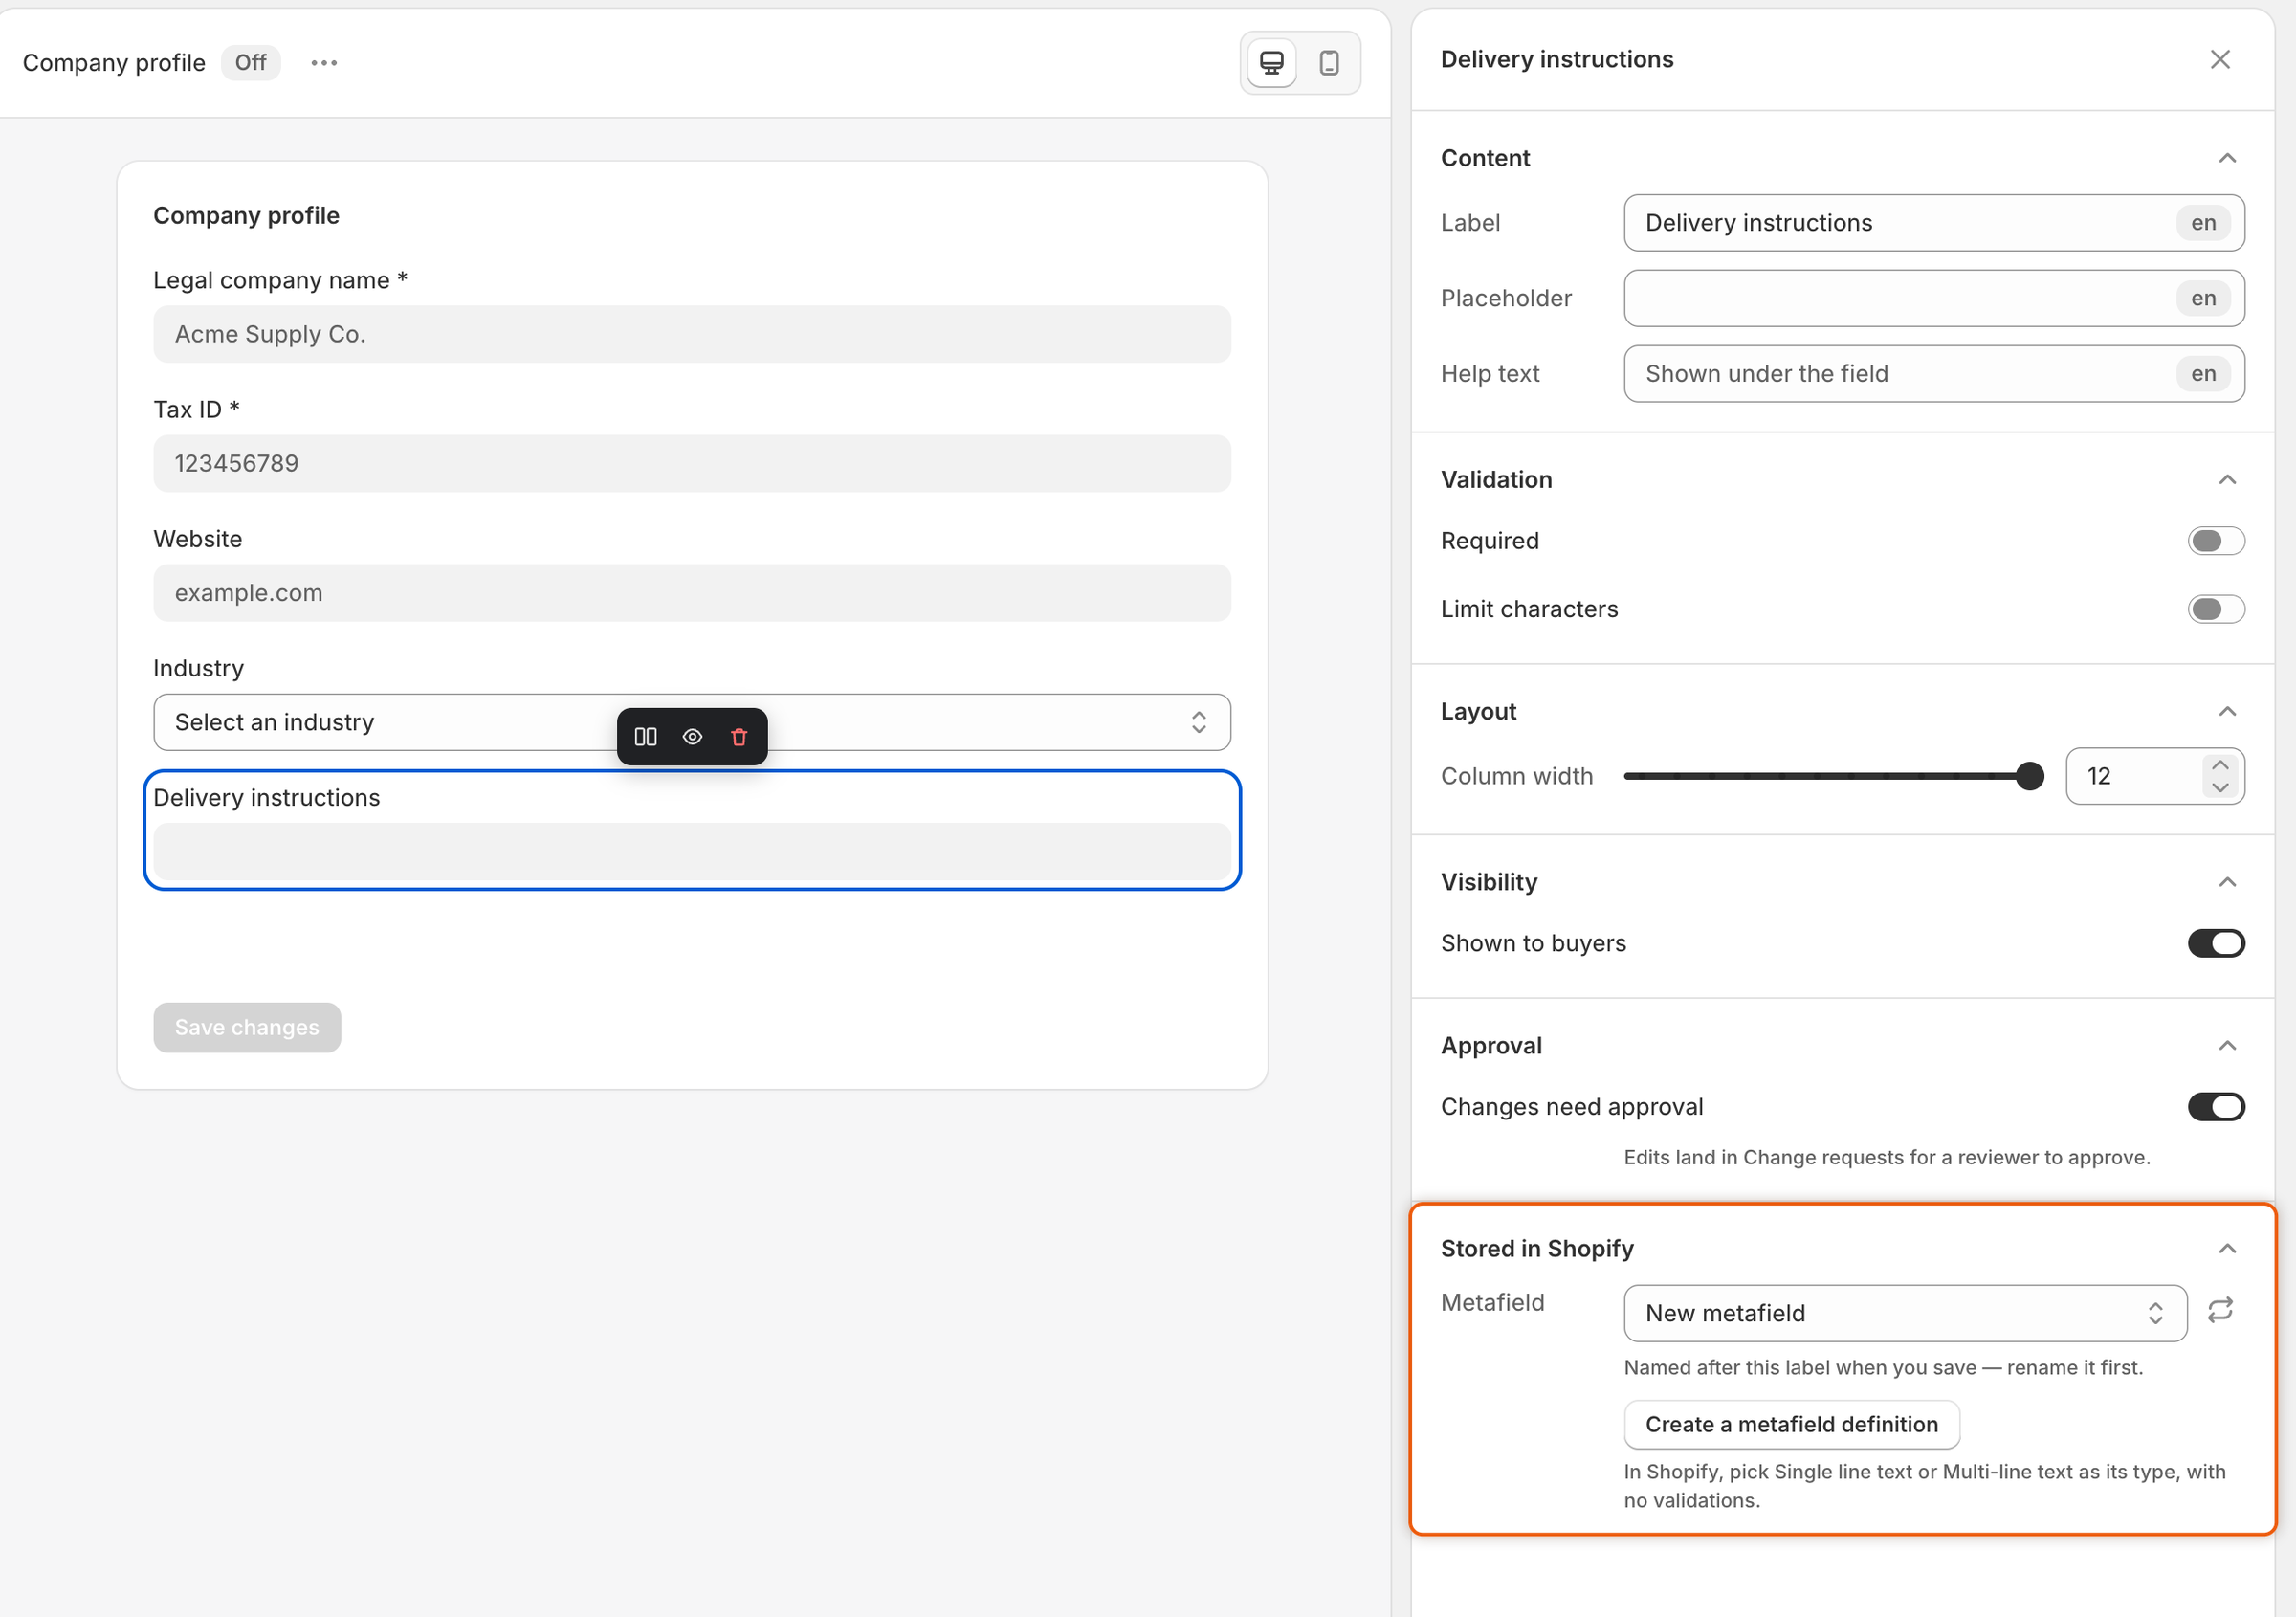2296x1617 pixels.
Task: Click the en language badge on Help text
Action: tap(2203, 374)
